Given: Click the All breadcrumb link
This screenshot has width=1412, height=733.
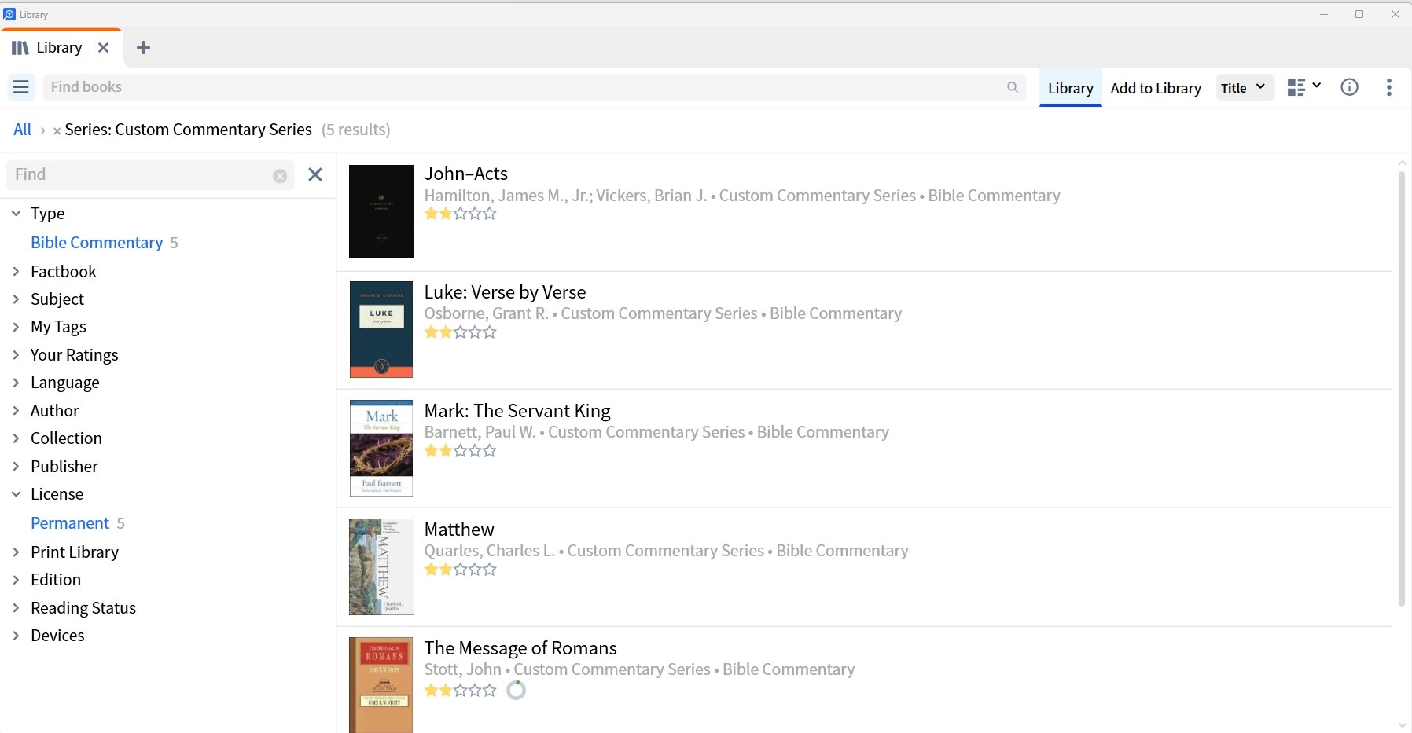Looking at the screenshot, I should (22, 130).
